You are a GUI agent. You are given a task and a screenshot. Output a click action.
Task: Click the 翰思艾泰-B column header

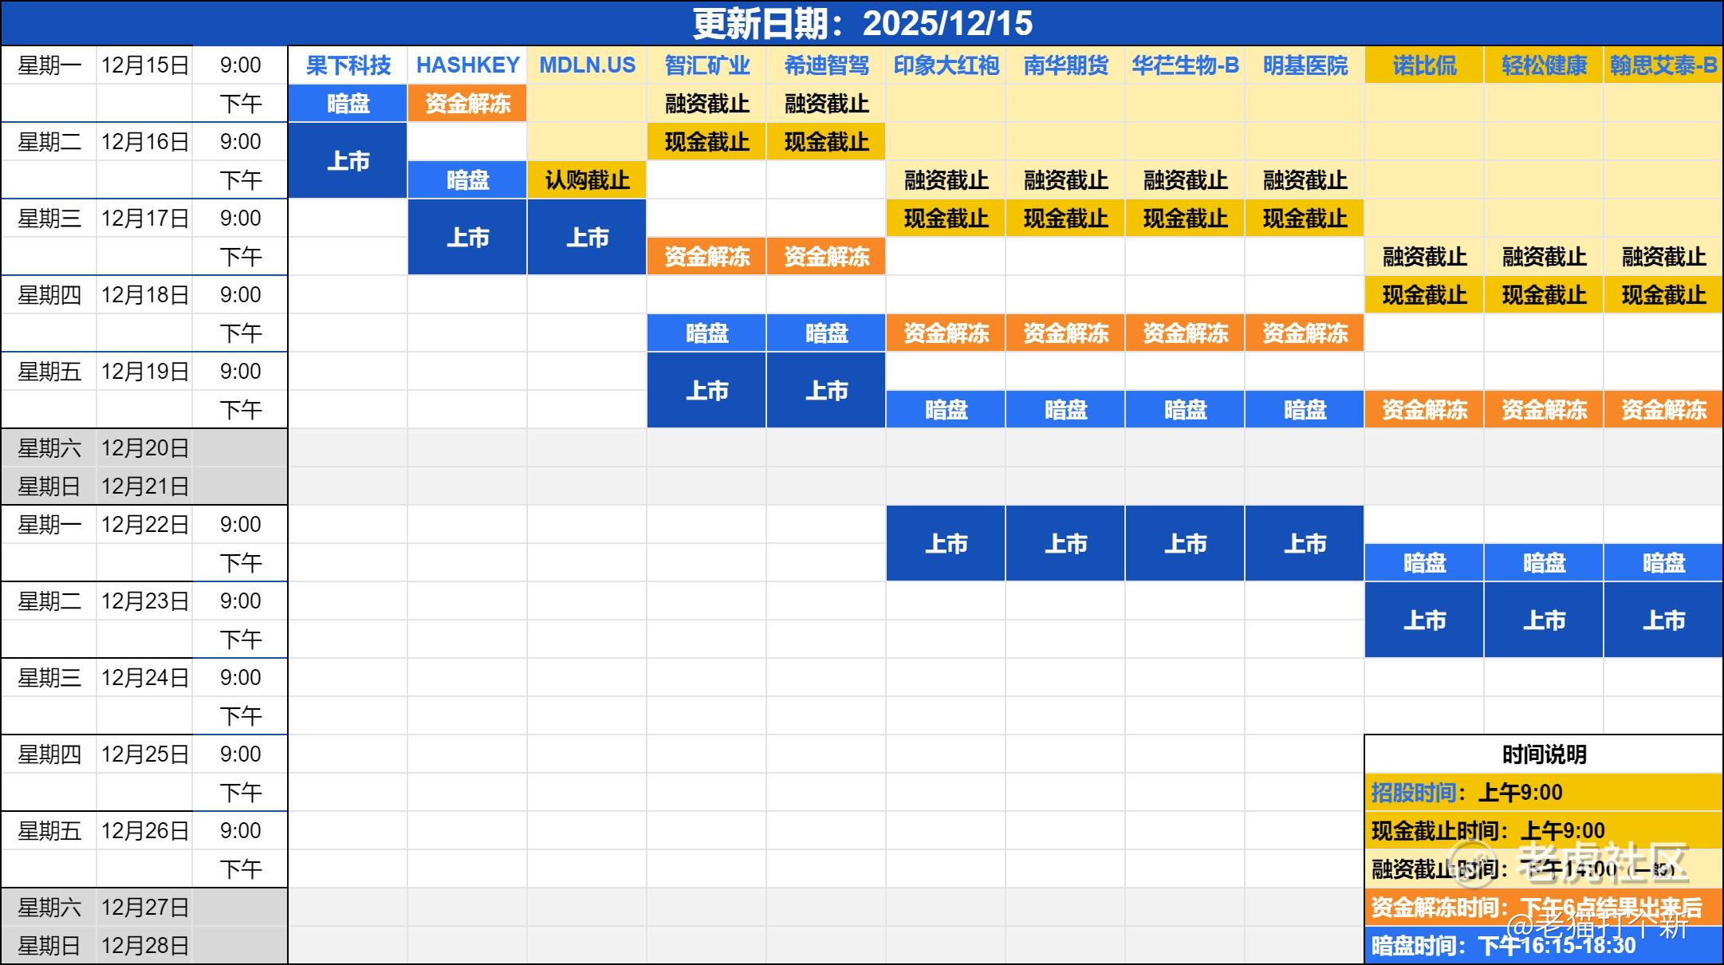click(x=1663, y=65)
